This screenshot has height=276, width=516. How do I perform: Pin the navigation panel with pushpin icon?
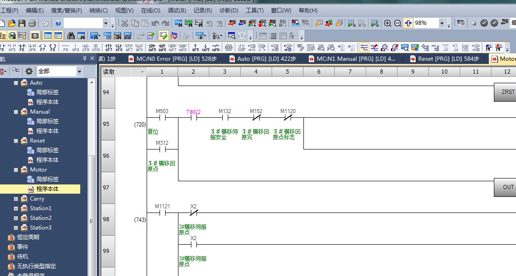point(84,59)
